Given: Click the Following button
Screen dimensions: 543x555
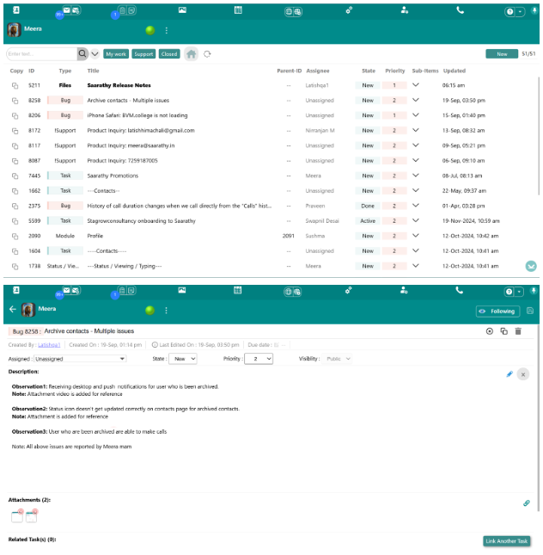Looking at the screenshot, I should point(495,311).
